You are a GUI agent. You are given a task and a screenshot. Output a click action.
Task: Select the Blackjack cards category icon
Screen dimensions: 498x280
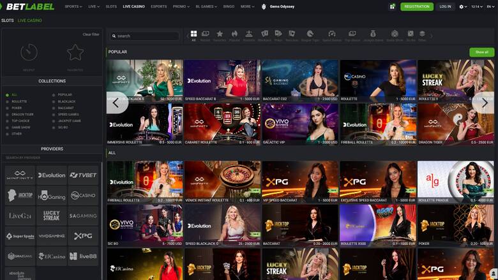pos(264,34)
